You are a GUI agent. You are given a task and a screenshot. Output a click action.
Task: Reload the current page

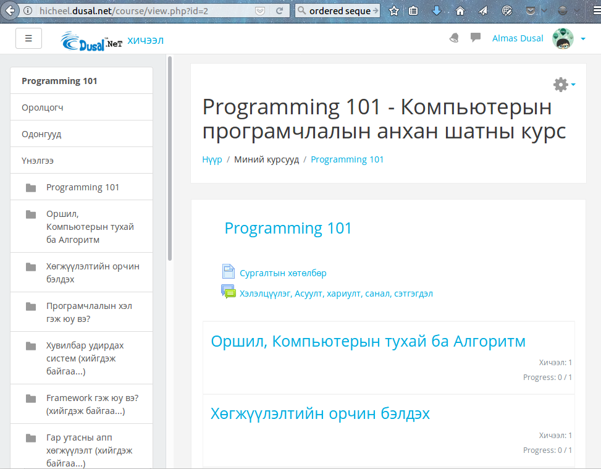[x=279, y=11]
